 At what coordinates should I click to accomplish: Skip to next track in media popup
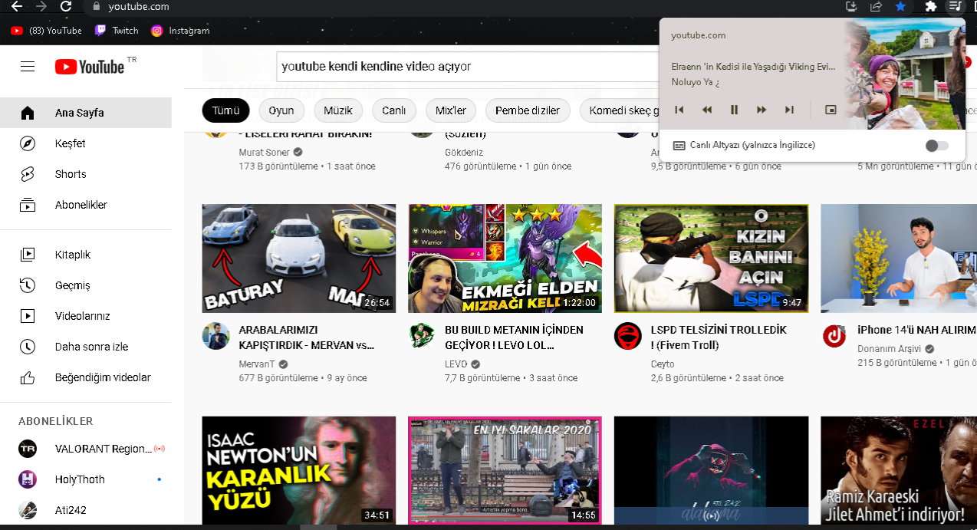click(x=789, y=110)
